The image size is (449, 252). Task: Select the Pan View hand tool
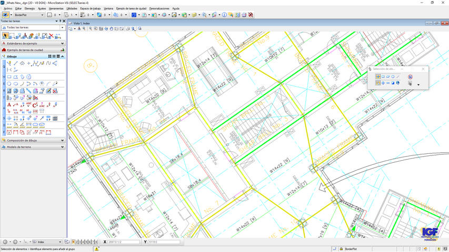click(x=112, y=28)
